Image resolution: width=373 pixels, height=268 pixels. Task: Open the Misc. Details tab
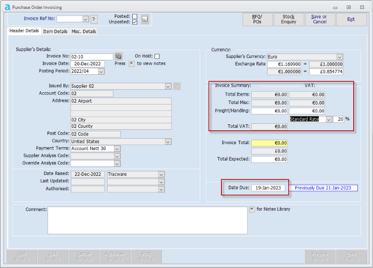click(84, 31)
